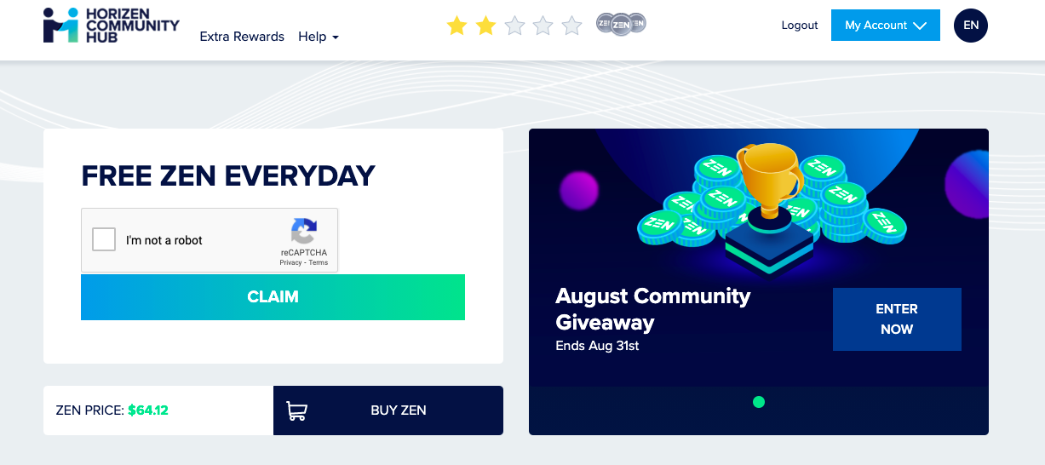
Task: Open the reCAPTCHA Privacy link
Action: [x=290, y=262]
